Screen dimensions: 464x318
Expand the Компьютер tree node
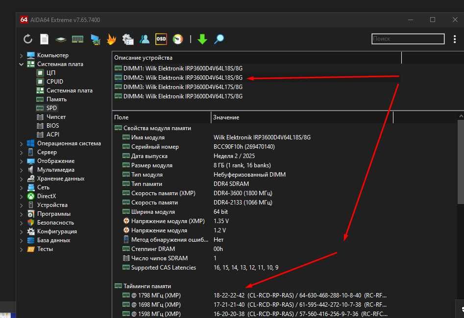[x=21, y=55]
